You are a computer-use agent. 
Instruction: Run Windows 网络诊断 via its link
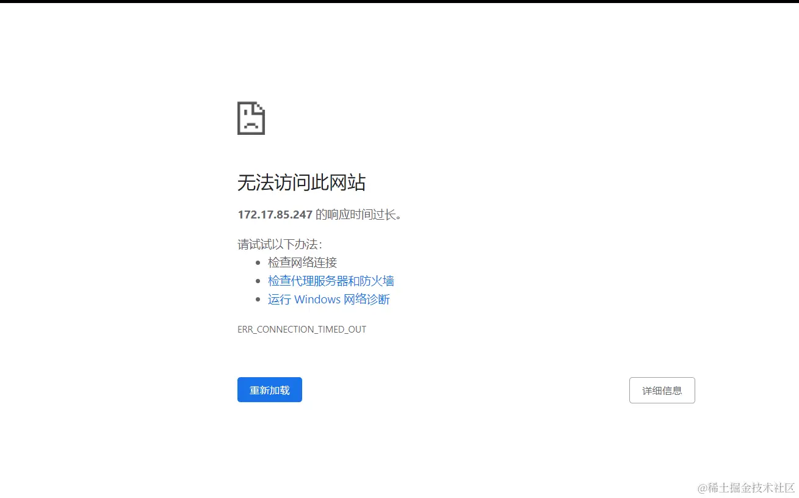[328, 299]
